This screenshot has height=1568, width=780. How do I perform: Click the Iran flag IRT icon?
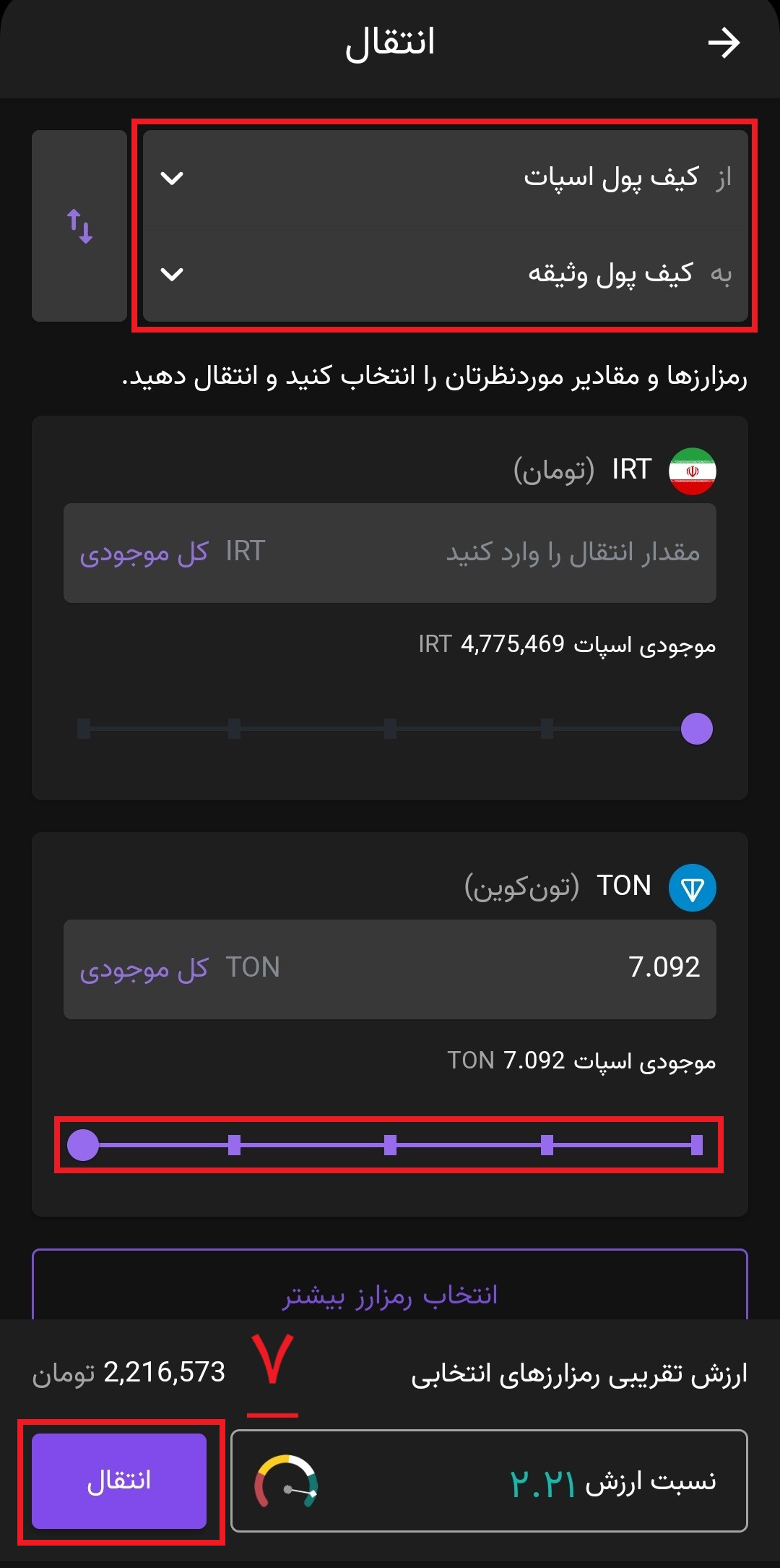[x=692, y=471]
